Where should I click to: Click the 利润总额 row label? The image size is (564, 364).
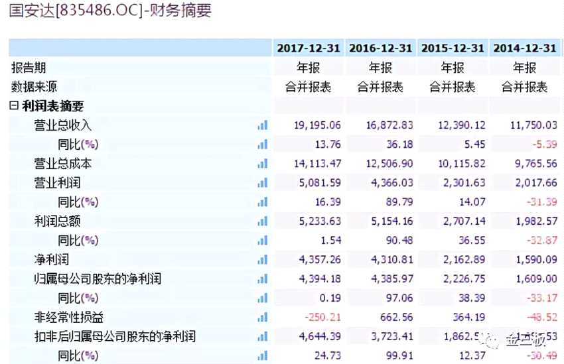(57, 221)
